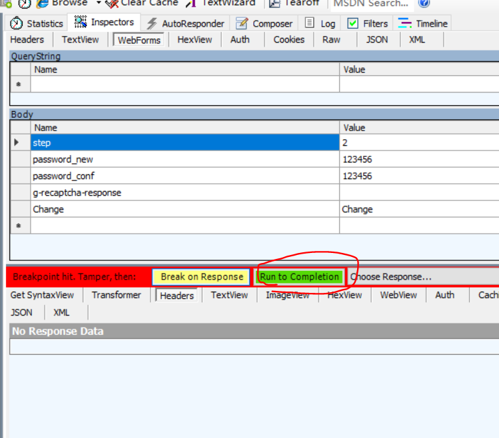Viewport: 499px width, 438px height.
Task: Select the WebForms inspector tab
Action: [x=139, y=40]
